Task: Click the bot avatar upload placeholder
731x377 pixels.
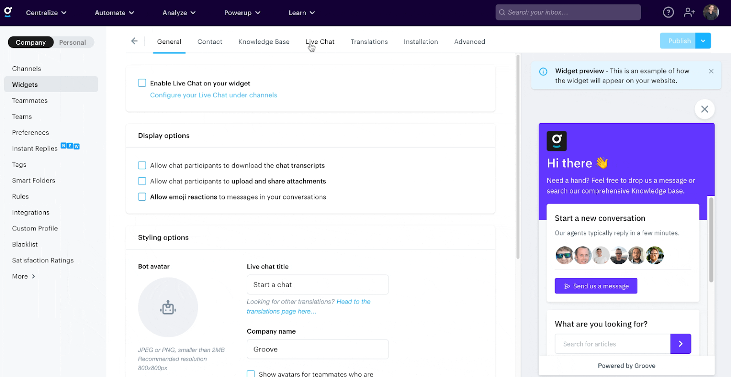Action: coord(168,307)
